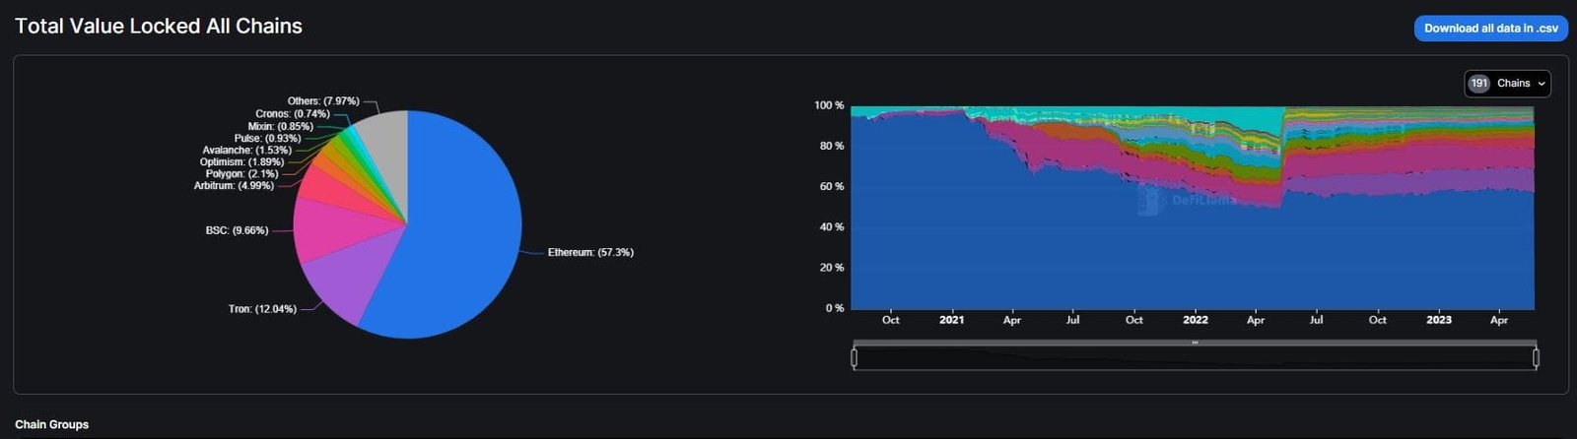Screen dimensions: 1577x439
Task: Click the right handle of range slider
Action: coord(1536,358)
